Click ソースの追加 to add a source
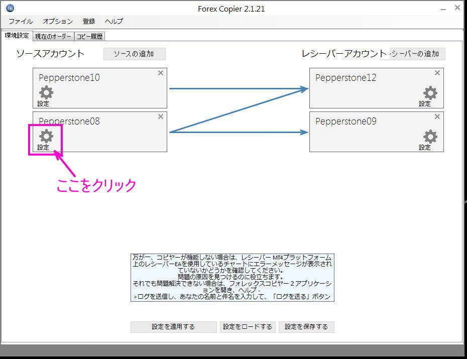 134,54
